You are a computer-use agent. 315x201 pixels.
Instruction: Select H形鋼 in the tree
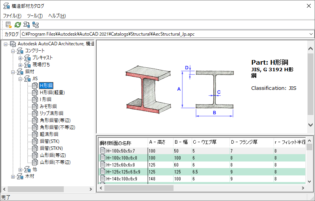[46, 86]
